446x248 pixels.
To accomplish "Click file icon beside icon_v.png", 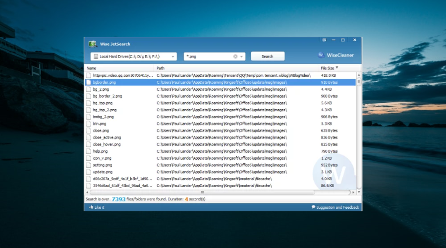I will point(89,158).
